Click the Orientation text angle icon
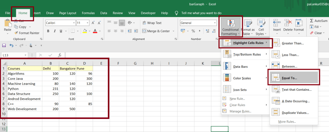Image resolution: width=329 pixels, height=132 pixels. pos(129,23)
